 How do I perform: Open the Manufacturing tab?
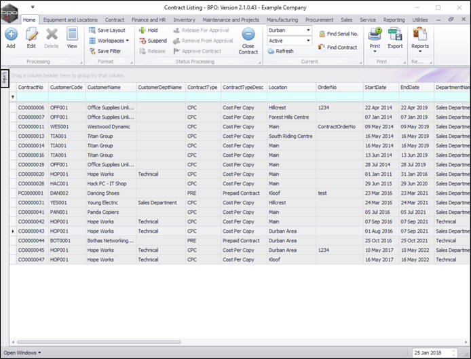point(282,20)
